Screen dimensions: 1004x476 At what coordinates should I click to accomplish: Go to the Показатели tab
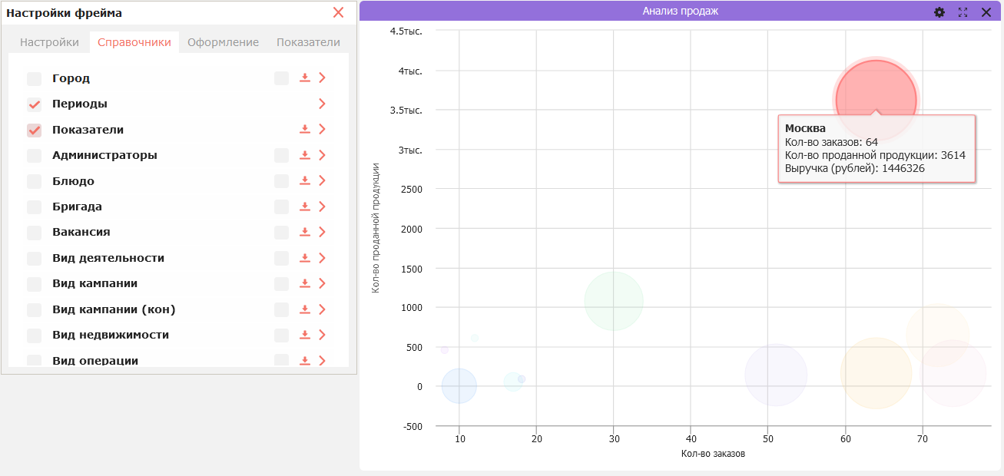[308, 42]
